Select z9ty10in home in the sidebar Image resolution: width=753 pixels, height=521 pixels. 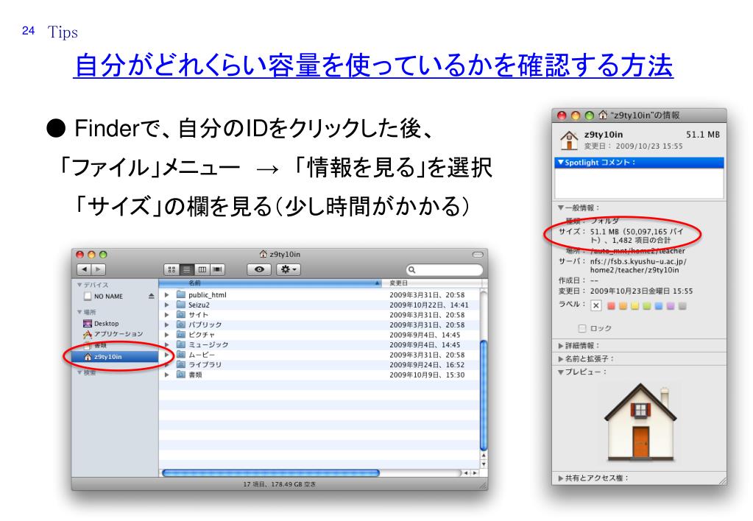coord(115,357)
